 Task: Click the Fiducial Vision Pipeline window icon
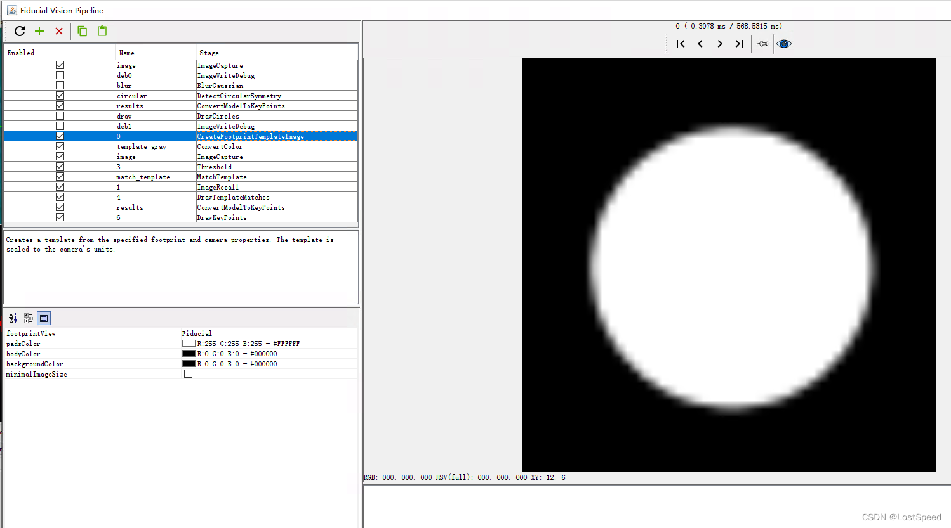pyautogui.click(x=11, y=10)
